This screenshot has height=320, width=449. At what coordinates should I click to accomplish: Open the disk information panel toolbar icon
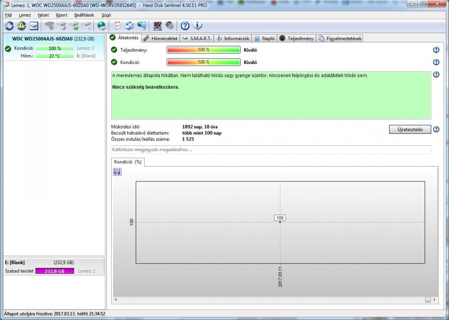coord(34,26)
